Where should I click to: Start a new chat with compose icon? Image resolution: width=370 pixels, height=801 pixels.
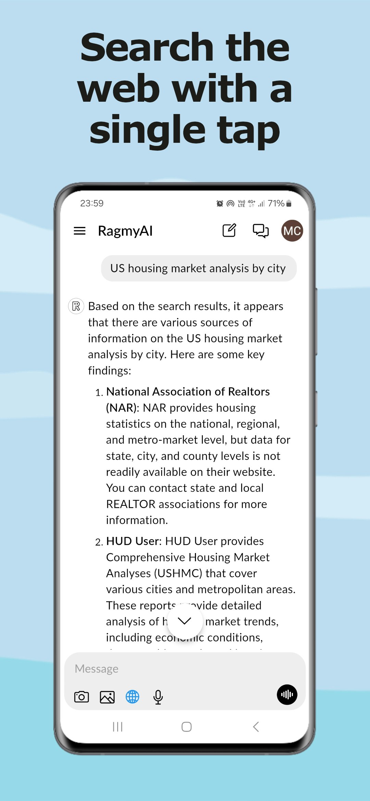click(x=229, y=230)
